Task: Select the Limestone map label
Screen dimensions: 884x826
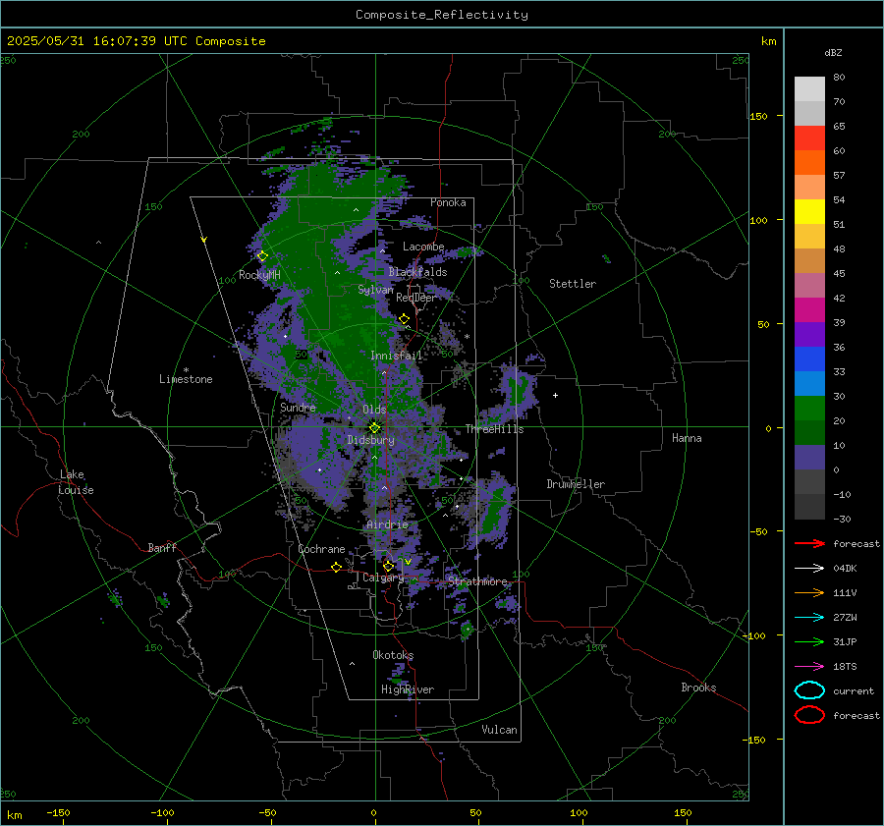Action: [186, 379]
